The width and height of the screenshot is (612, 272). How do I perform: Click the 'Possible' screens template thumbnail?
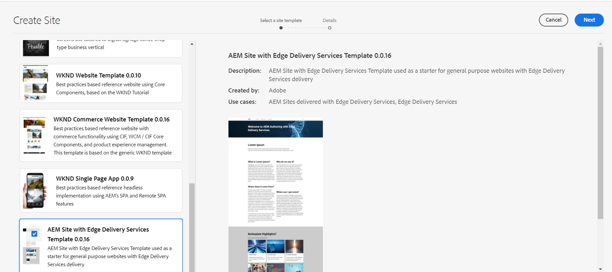[x=36, y=48]
